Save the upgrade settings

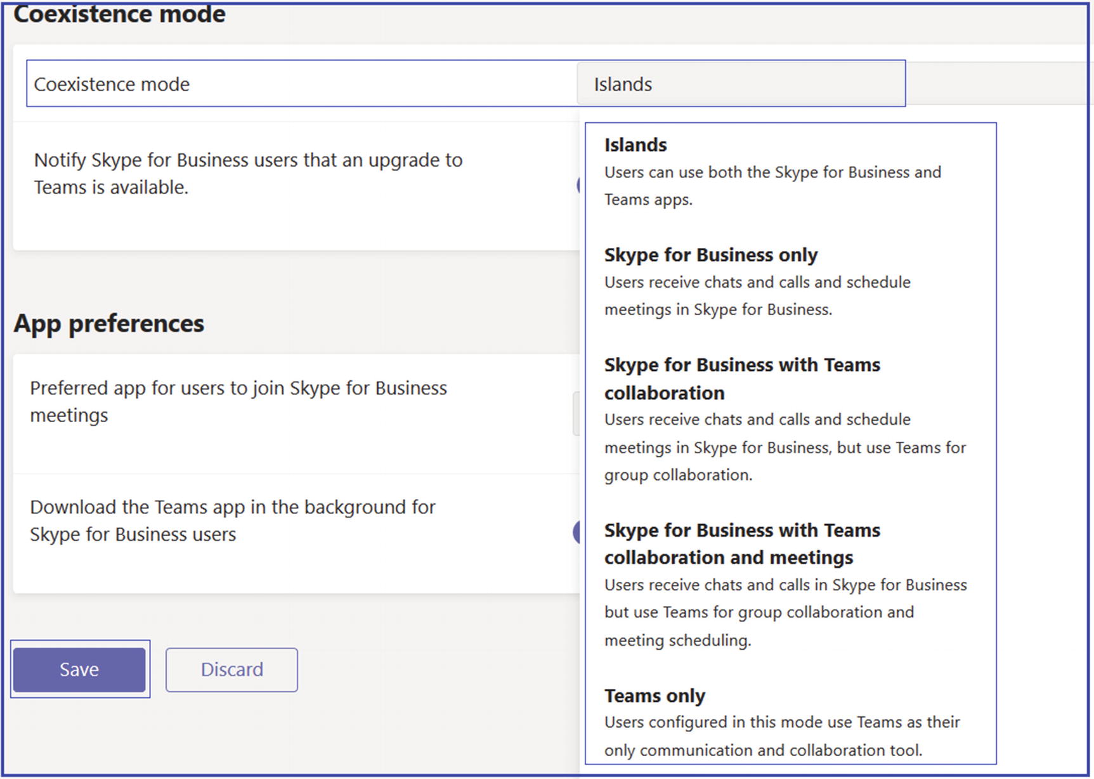[79, 669]
